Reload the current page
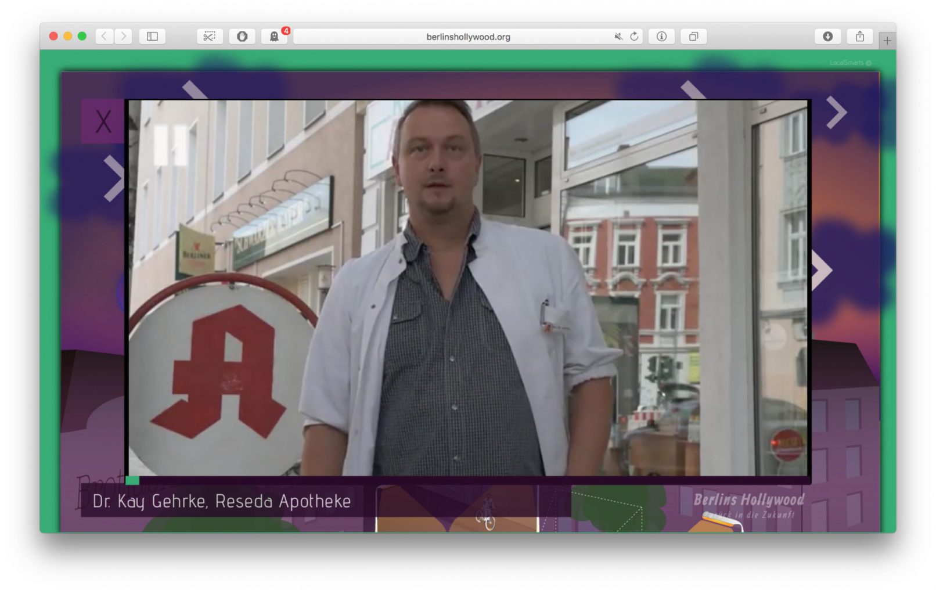 pos(634,37)
